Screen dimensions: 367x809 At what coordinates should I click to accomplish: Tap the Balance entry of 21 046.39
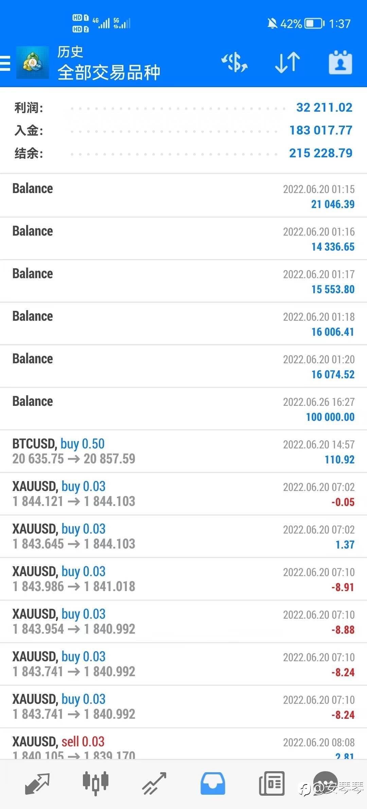pyautogui.click(x=183, y=196)
